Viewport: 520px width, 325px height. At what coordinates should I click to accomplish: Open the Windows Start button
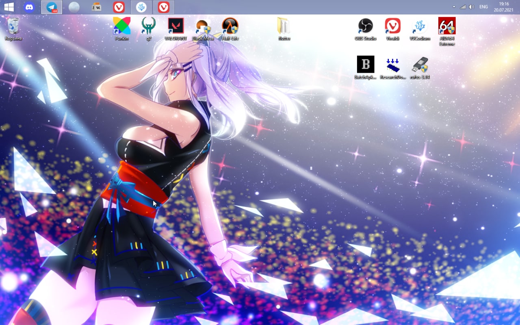[9, 7]
